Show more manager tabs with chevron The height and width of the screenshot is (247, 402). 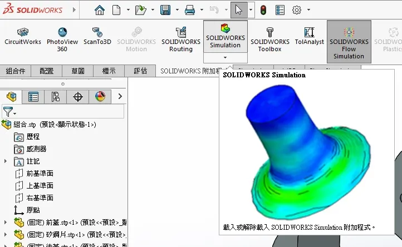(x=120, y=96)
